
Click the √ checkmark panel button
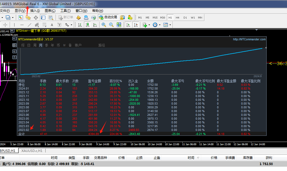[14, 51]
